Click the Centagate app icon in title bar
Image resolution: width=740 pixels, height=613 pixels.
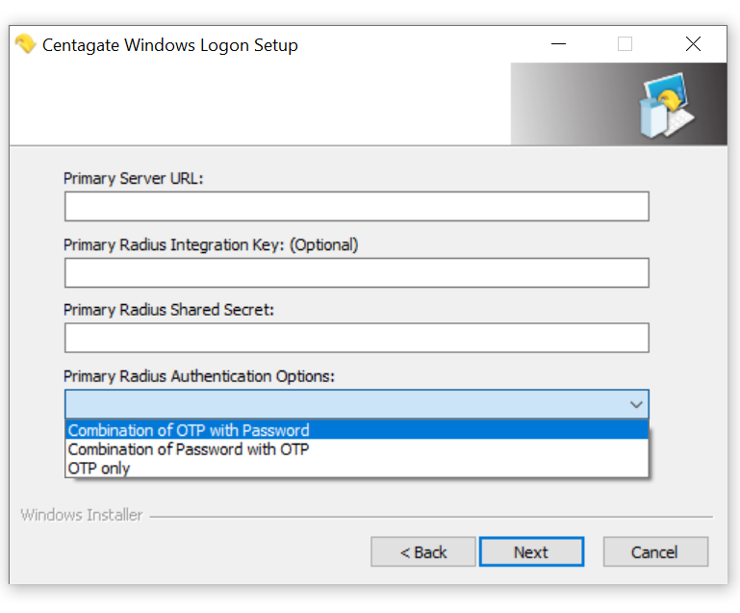[25, 44]
